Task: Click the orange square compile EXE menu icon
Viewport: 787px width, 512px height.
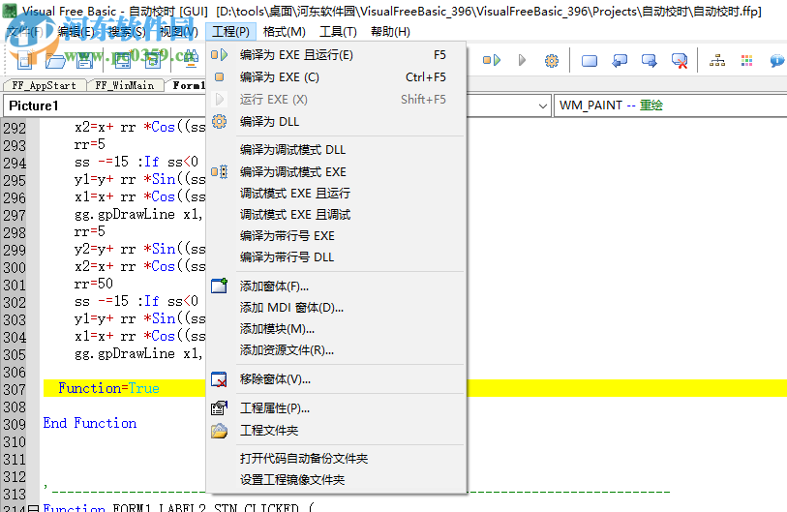Action: 220,76
